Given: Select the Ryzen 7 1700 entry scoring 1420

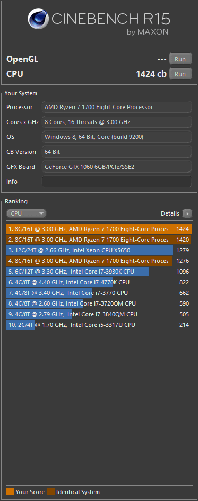Looking at the screenshot, I should [99, 240].
